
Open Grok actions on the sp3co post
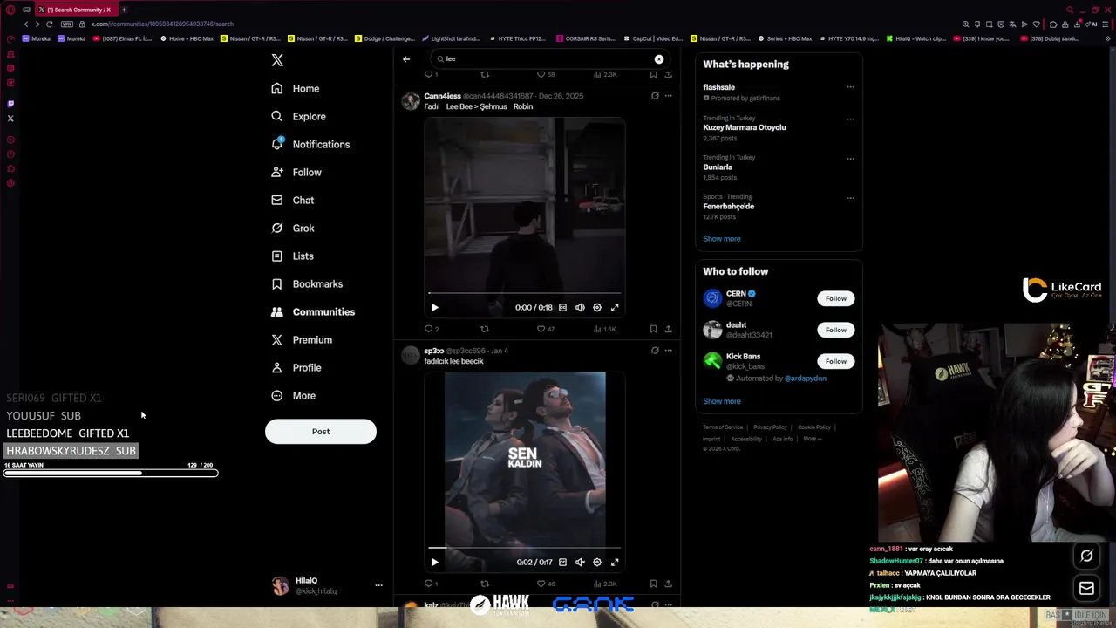(x=655, y=351)
